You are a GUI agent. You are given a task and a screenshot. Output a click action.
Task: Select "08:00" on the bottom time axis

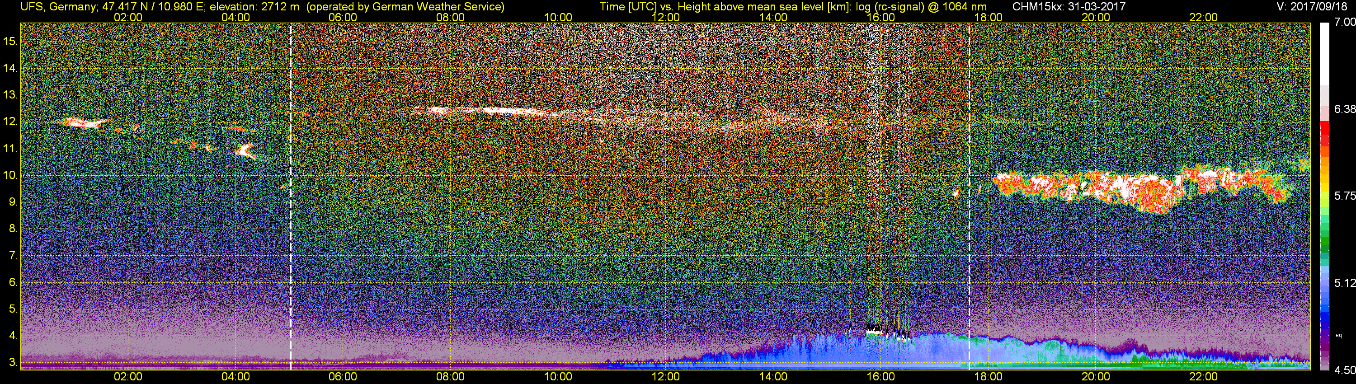point(451,377)
